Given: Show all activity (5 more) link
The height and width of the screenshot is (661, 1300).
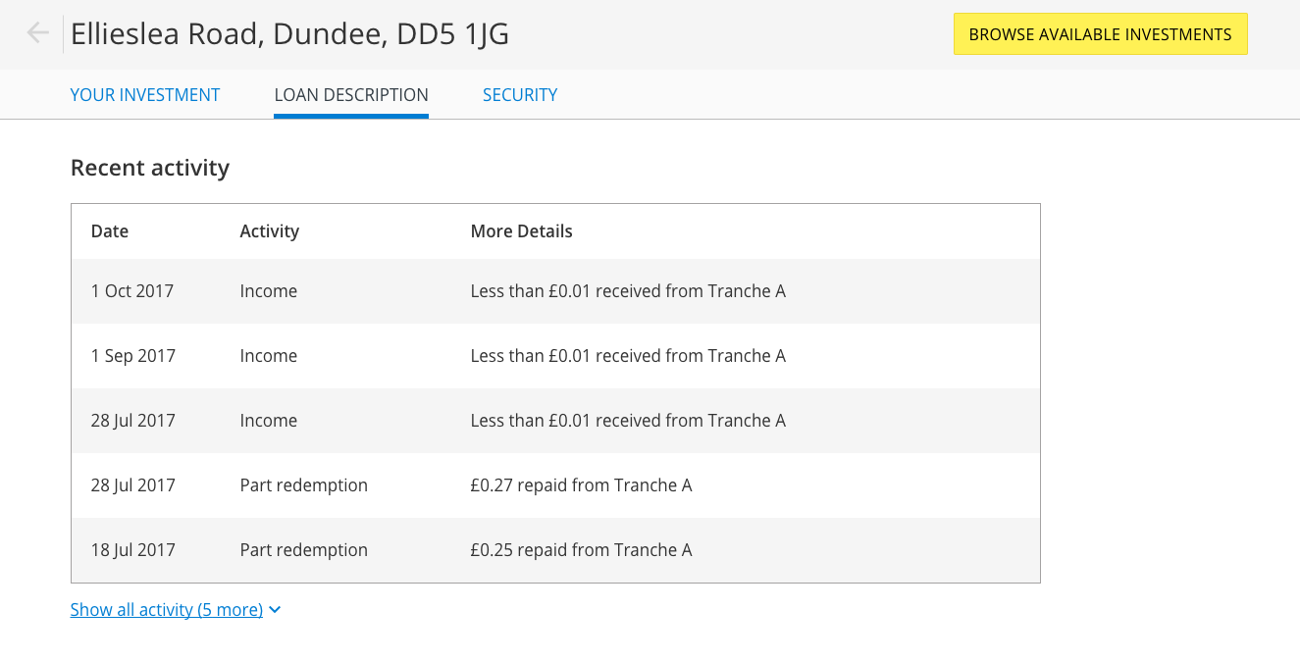Looking at the screenshot, I should [167, 610].
